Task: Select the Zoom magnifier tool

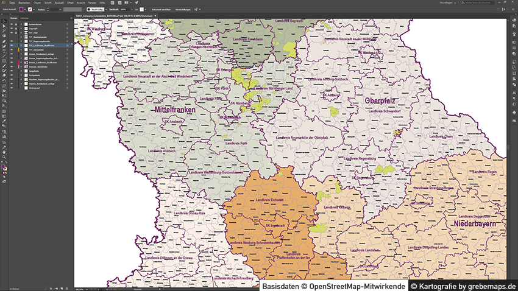Action: tap(4, 157)
